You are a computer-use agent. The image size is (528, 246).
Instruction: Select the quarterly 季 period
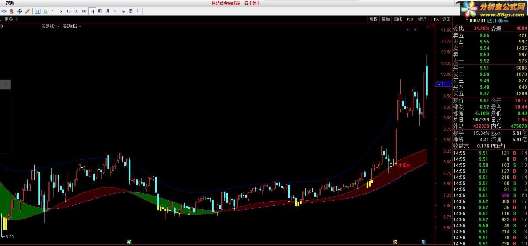(x=131, y=11)
